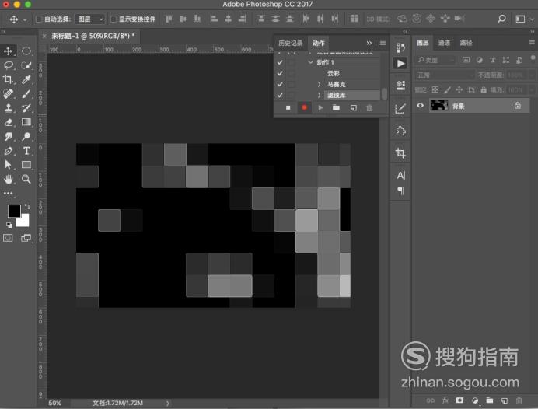Screen dimensions: 538x409
Task: Select the Rectangle shape tool
Action: point(26,165)
